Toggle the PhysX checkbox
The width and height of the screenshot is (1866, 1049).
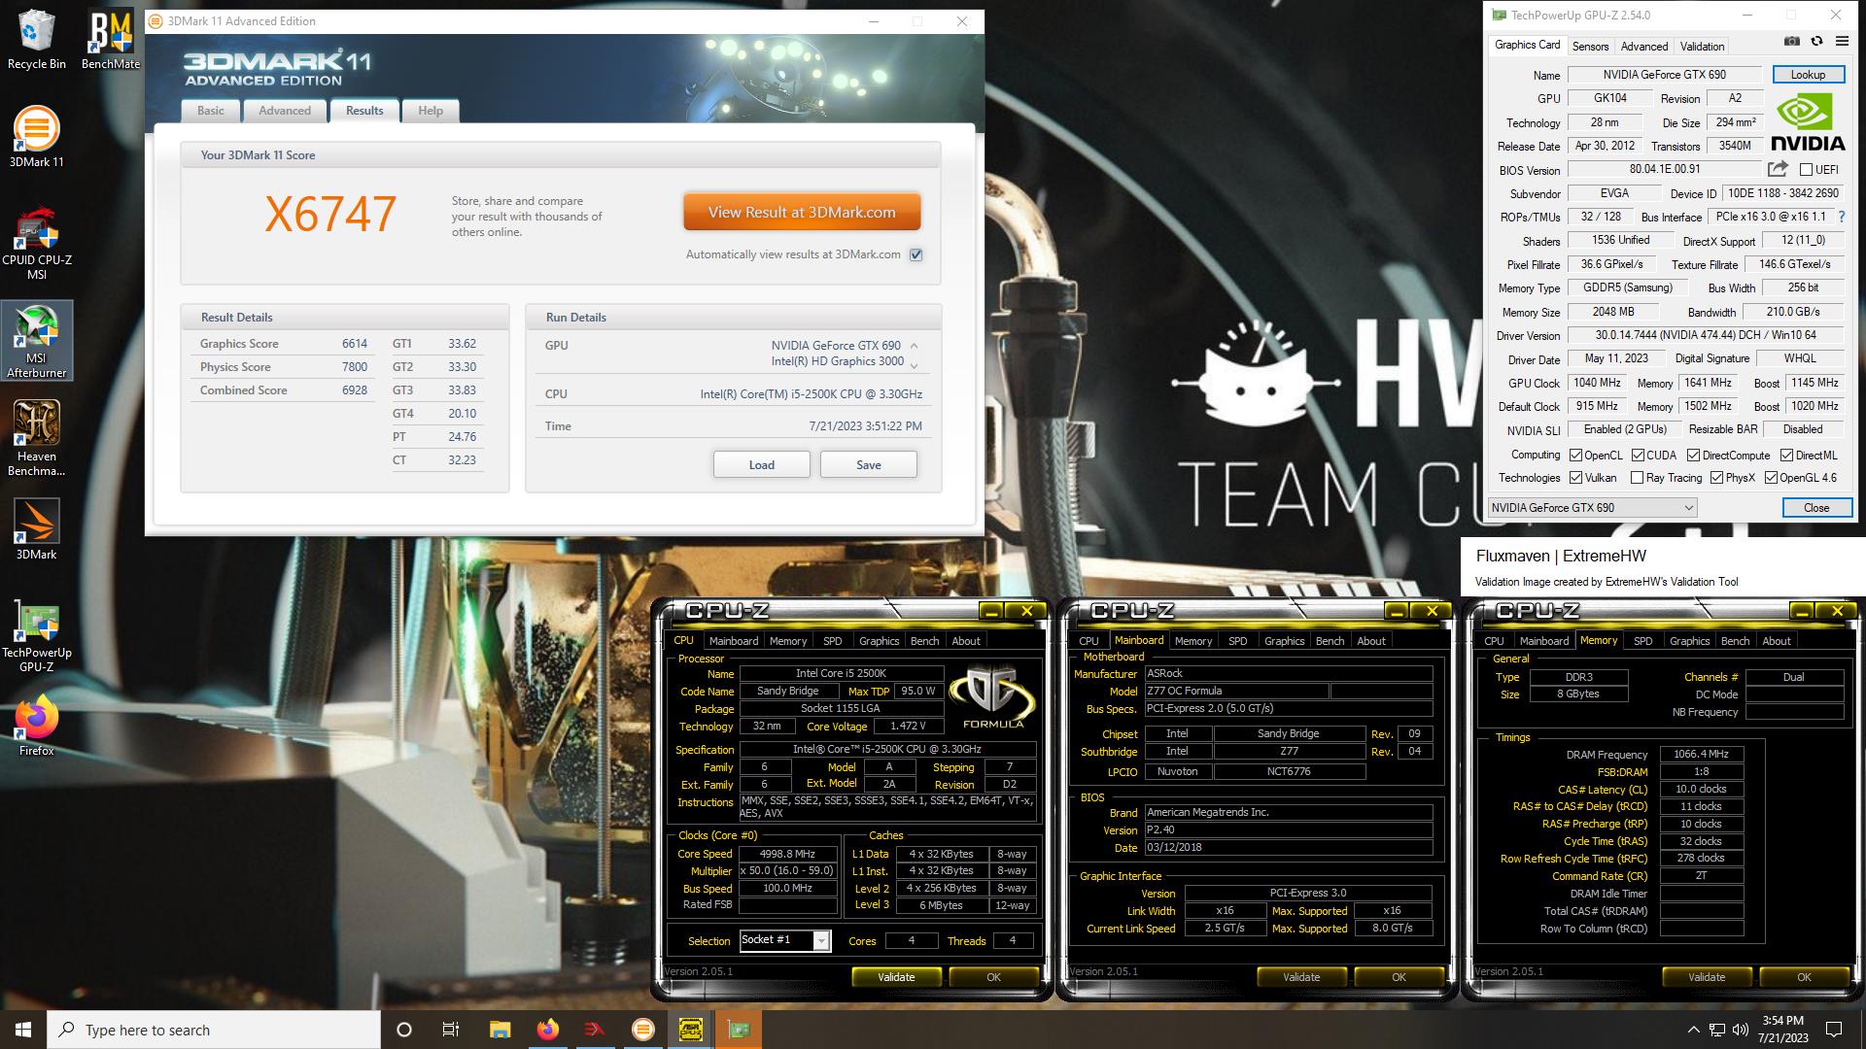pos(1716,478)
